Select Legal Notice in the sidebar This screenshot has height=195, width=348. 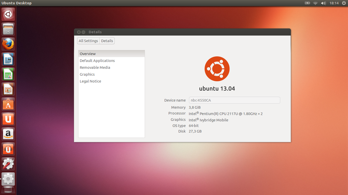(112, 81)
